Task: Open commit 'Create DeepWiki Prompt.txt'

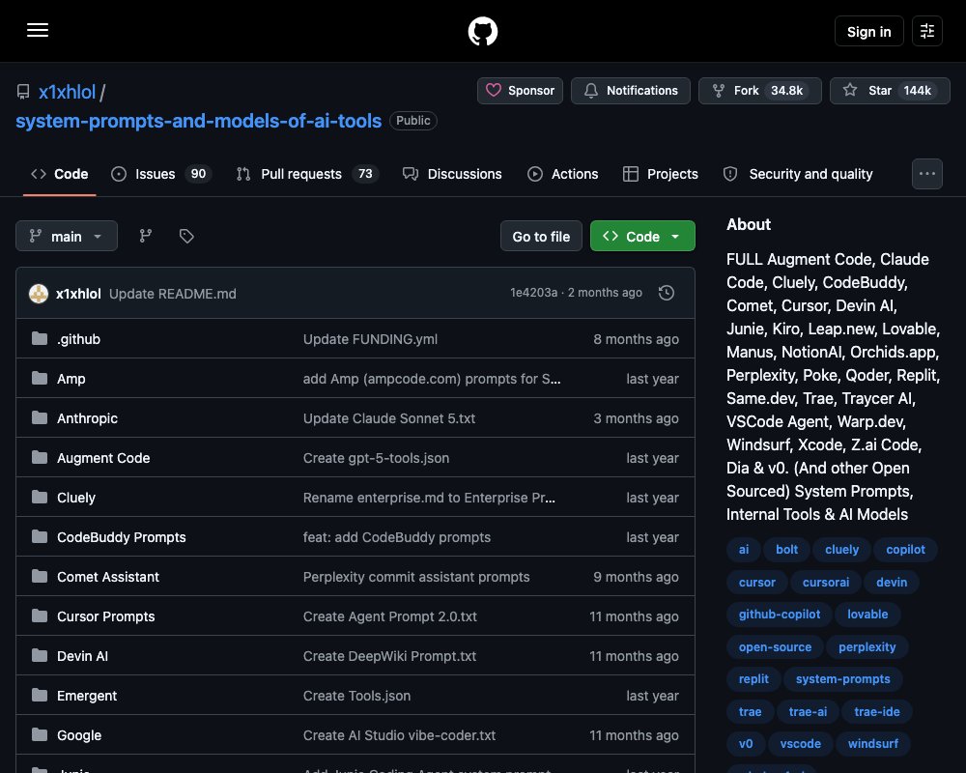Action: 389,656
